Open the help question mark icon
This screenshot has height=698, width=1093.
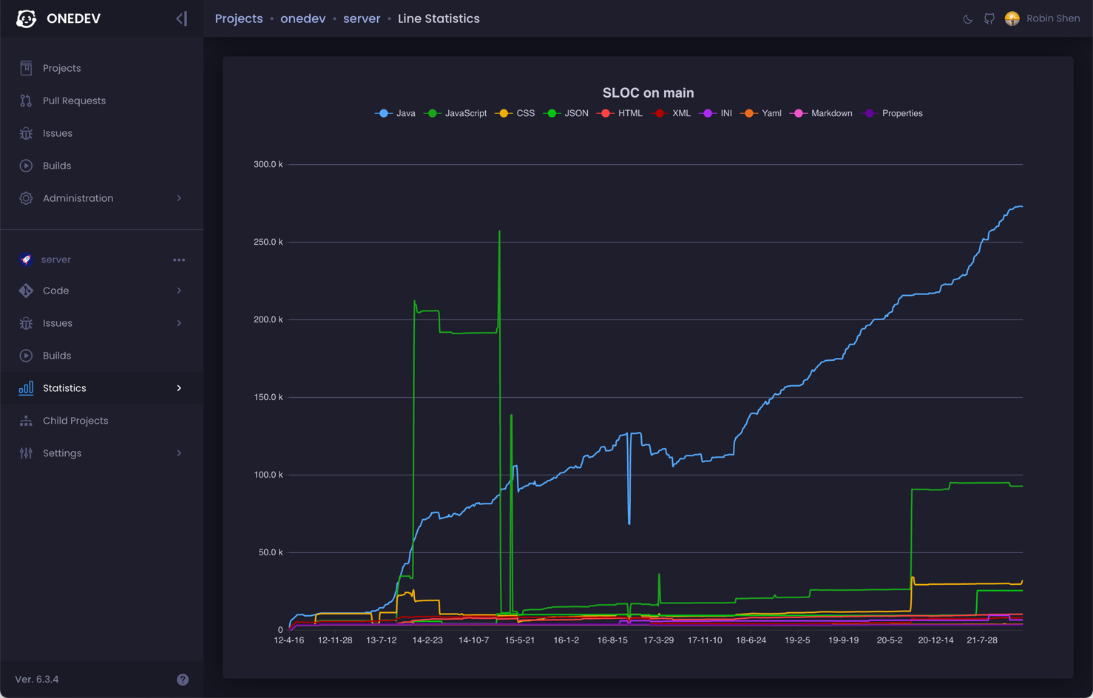click(x=183, y=680)
